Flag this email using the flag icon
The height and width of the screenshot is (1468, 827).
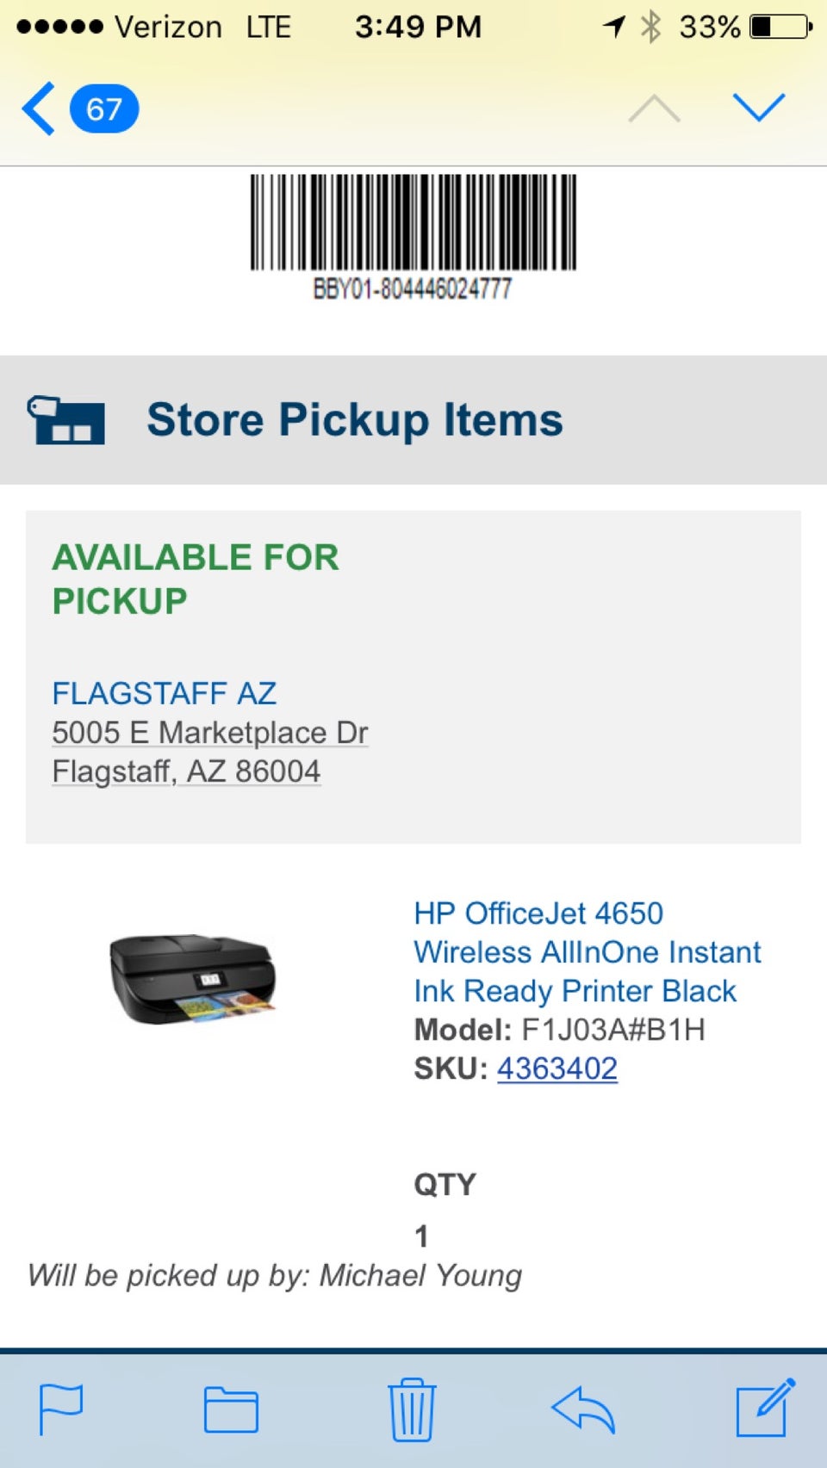(61, 1409)
